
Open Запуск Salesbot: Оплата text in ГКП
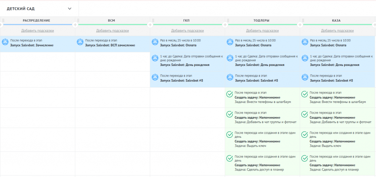(x=178, y=45)
